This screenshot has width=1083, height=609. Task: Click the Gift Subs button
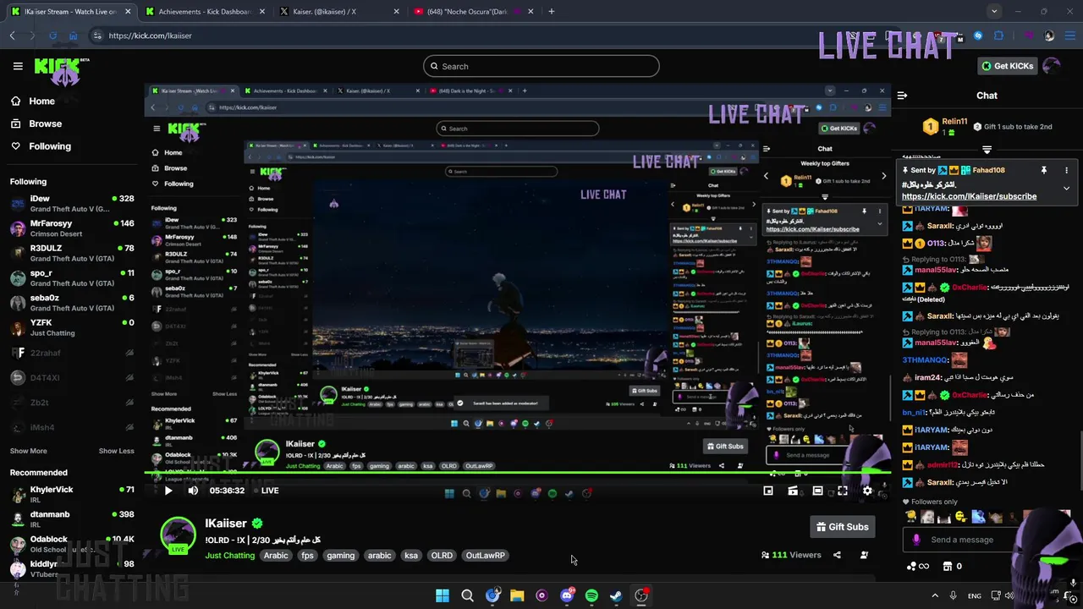[x=842, y=527]
